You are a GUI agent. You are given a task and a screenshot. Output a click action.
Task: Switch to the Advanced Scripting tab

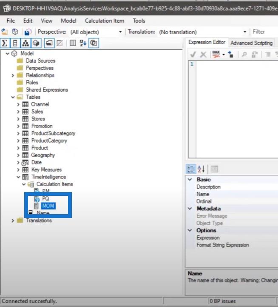point(252,43)
